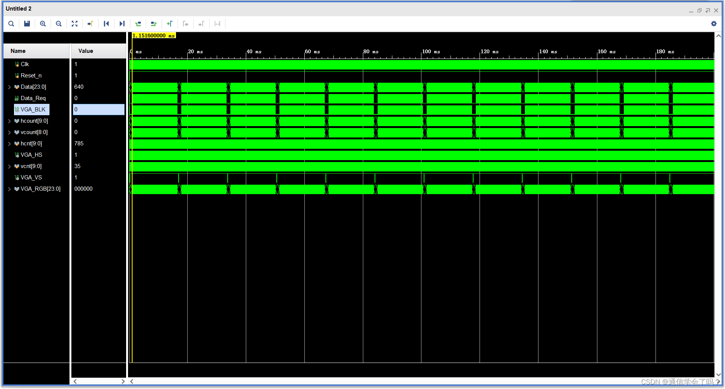
Task: Zoom fit the entire waveform
Action: 74,24
